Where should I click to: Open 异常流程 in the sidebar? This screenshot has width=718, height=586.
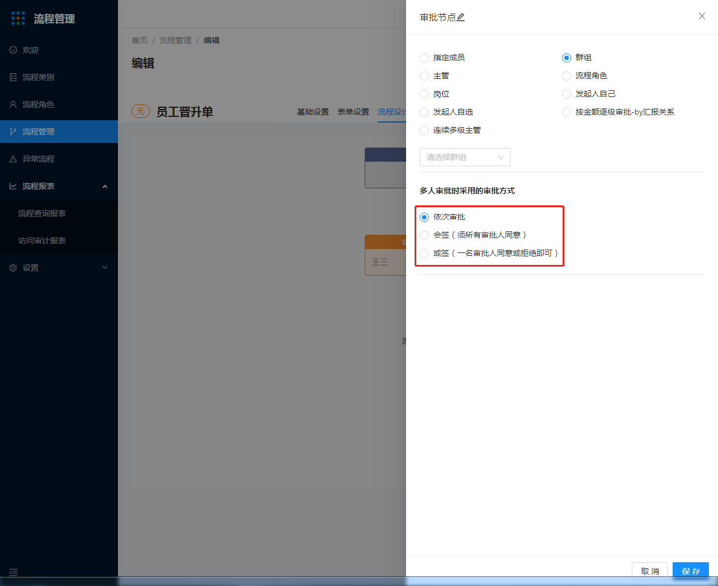(59, 159)
